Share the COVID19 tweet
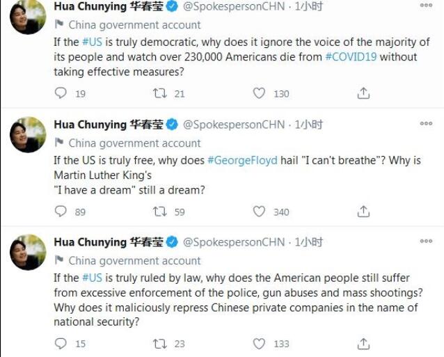 (363, 93)
